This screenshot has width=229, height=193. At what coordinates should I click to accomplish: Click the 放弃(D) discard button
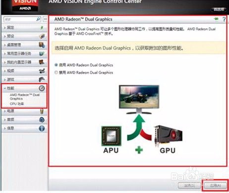tap(189, 185)
